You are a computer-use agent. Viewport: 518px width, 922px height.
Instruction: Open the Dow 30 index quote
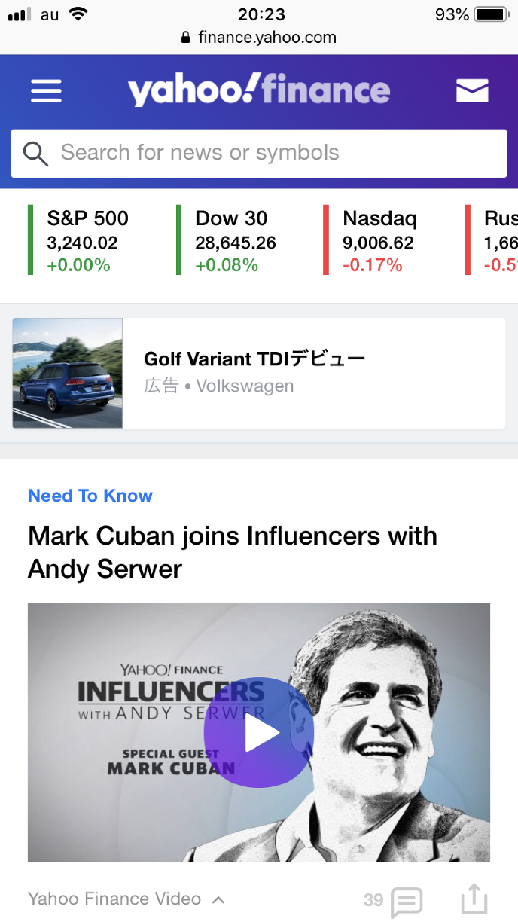[x=235, y=241]
